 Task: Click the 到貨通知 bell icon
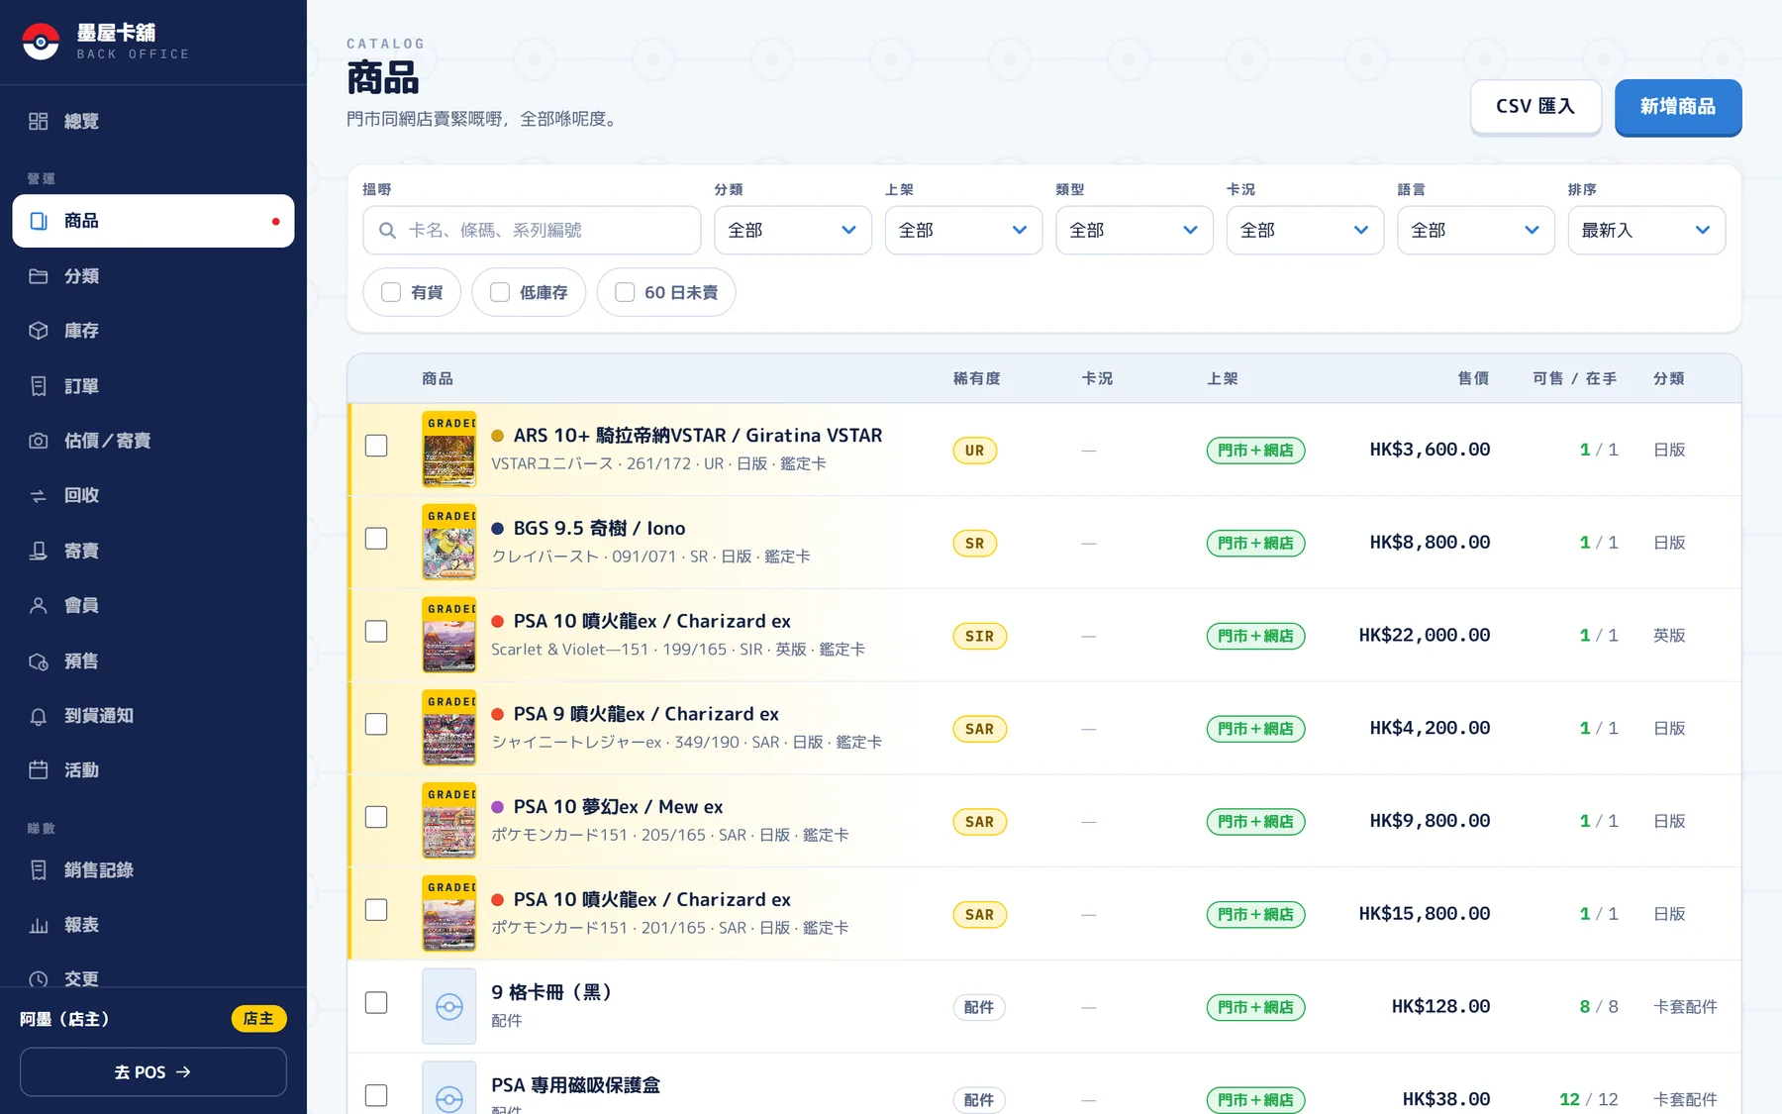click(39, 715)
